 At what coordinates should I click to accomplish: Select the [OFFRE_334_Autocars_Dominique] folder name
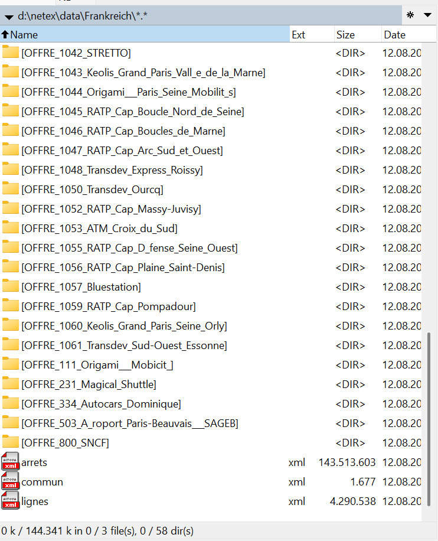click(x=101, y=404)
